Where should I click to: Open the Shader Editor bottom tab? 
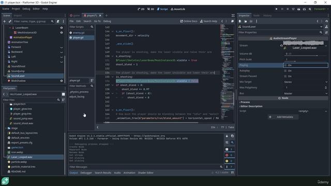[x=146, y=173]
